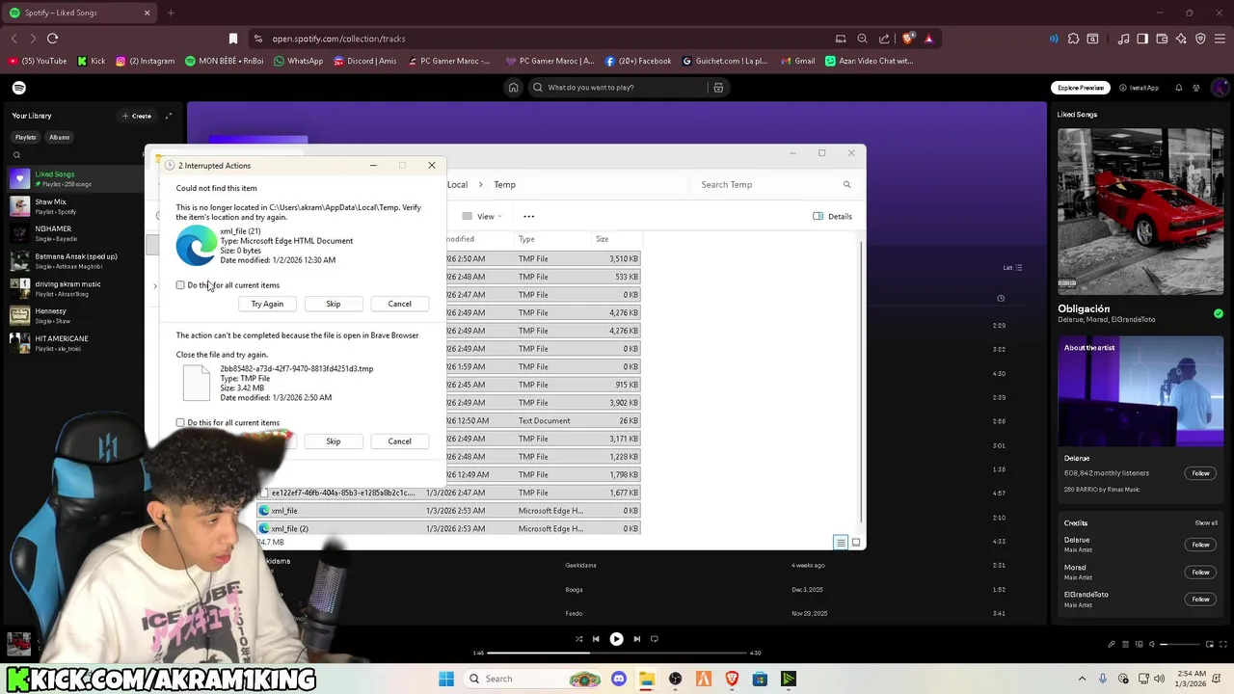Viewport: 1234px width, 694px height.
Task: Open List view options in Liked Songs
Action: point(1012,268)
